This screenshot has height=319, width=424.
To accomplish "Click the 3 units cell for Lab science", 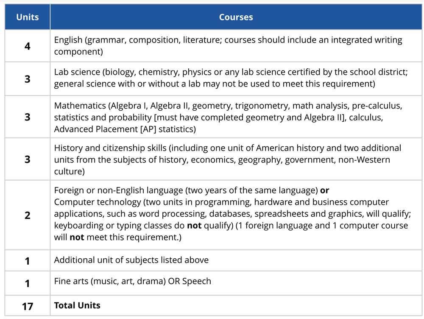I will tap(27, 78).
